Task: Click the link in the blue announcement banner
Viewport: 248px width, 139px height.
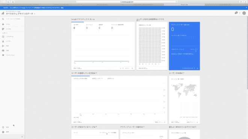Action: (62, 8)
